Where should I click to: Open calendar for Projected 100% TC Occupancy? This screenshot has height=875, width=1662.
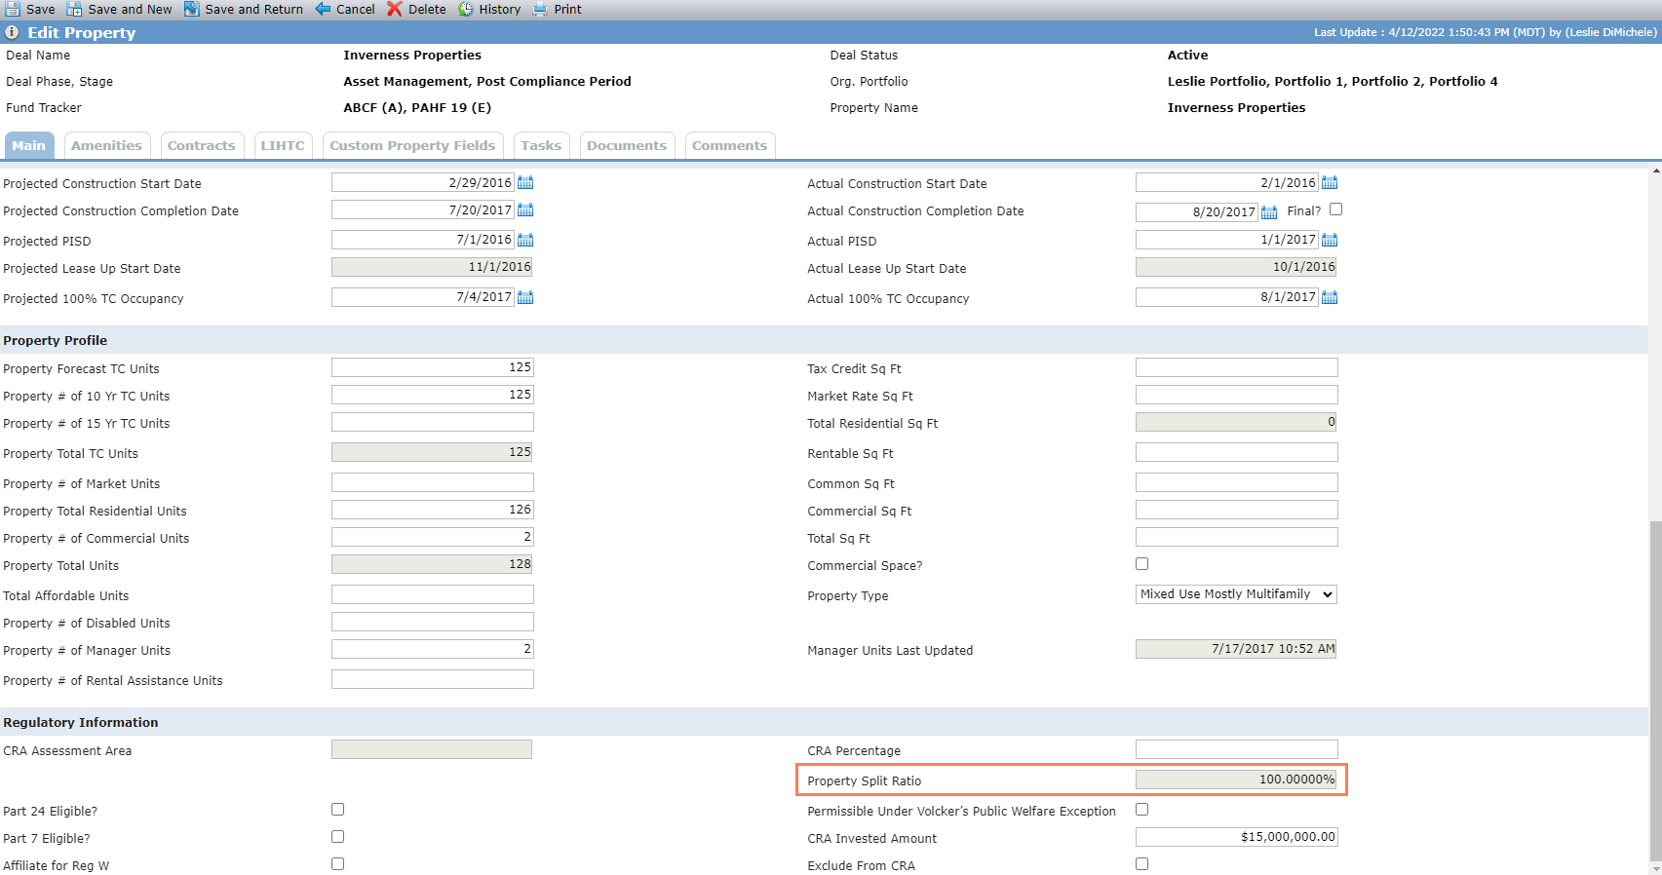(525, 297)
